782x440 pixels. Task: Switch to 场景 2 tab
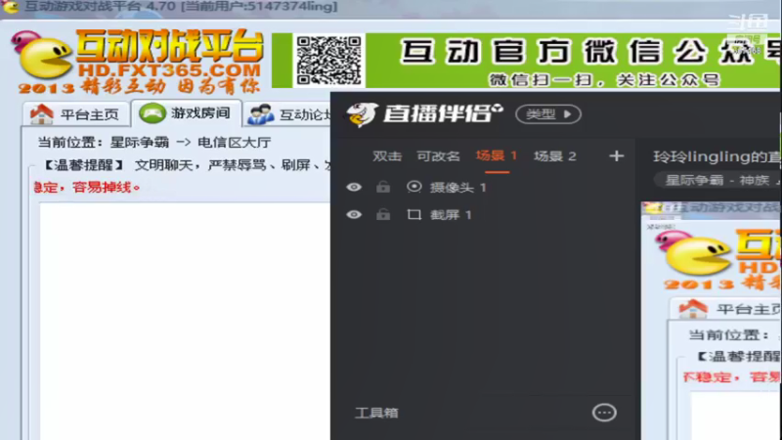(555, 156)
